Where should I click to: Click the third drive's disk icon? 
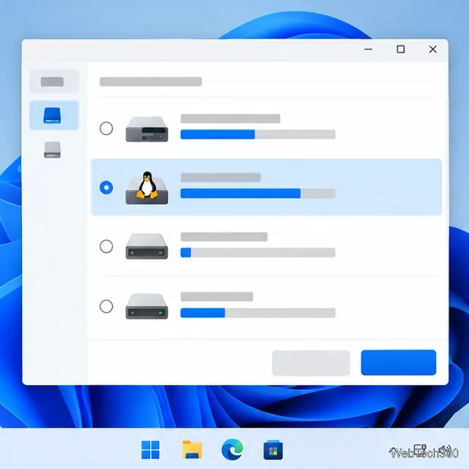click(147, 246)
